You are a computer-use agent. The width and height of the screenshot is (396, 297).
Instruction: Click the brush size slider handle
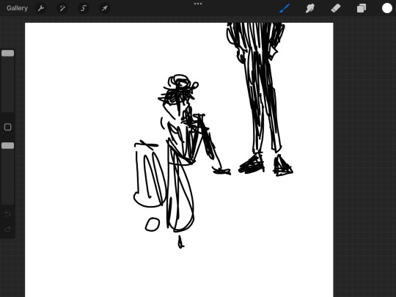(8, 53)
